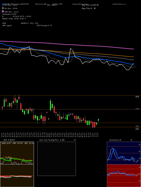Click the last green candlestick on the chart

click(x=98, y=120)
